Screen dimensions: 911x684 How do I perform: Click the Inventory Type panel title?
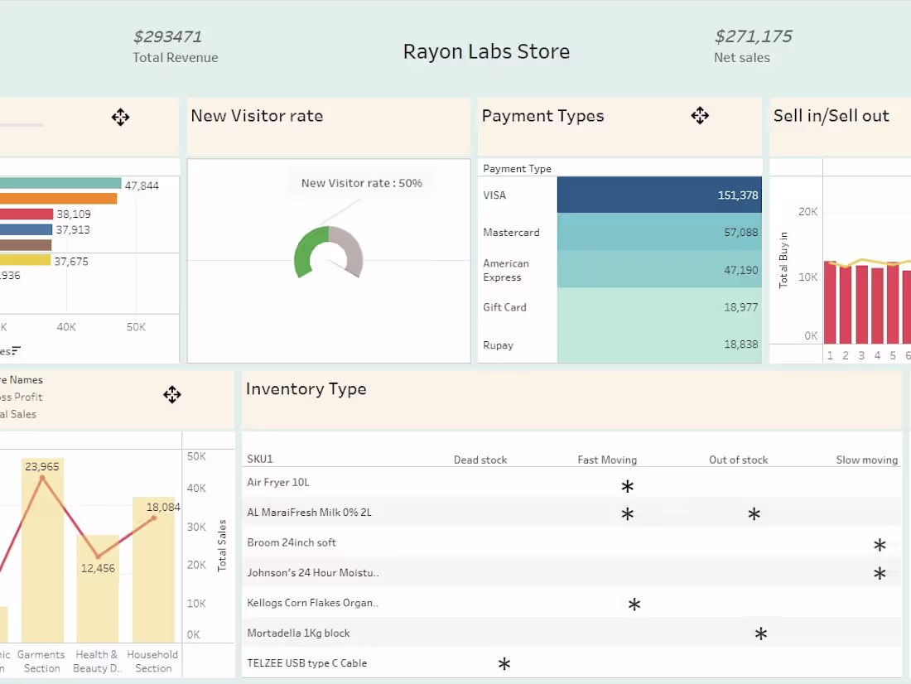[306, 388]
